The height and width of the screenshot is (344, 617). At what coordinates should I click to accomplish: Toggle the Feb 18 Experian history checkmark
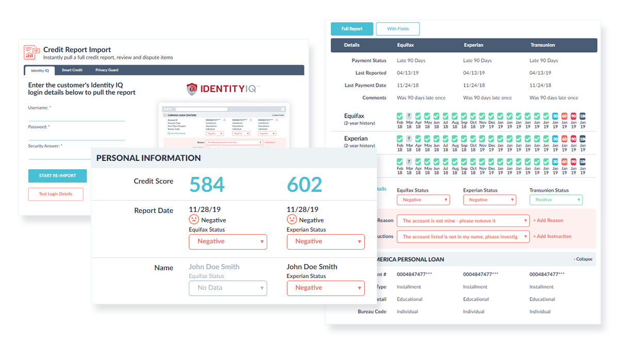[400, 138]
